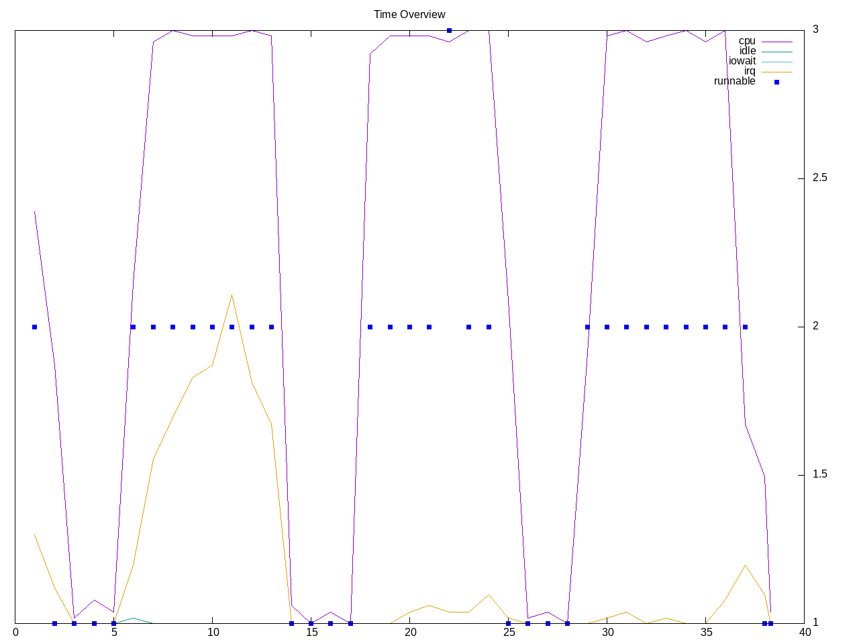Click the y-axis tick label "1.5"

[x=819, y=474]
